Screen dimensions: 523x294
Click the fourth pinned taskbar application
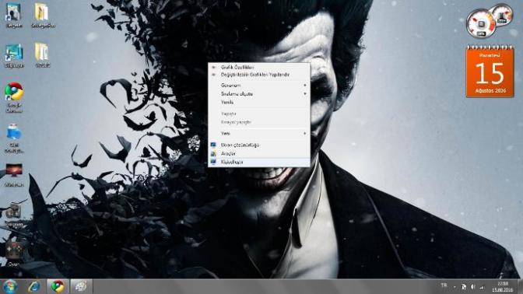tap(81, 286)
